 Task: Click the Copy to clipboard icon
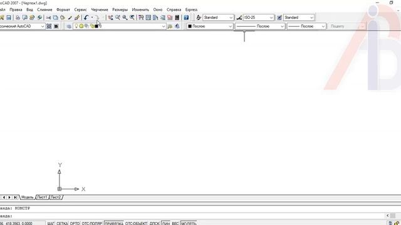click(56, 17)
